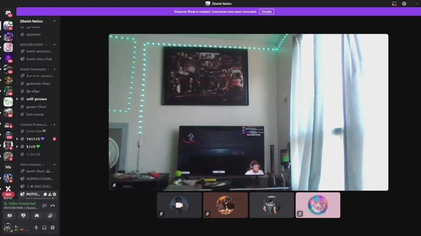Collapse the 2swish Community category

35,69
